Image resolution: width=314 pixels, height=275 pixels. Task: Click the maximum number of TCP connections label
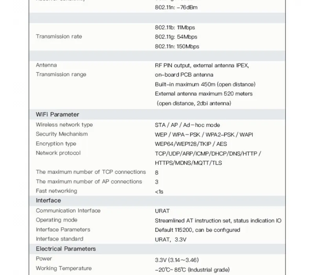[91, 172]
